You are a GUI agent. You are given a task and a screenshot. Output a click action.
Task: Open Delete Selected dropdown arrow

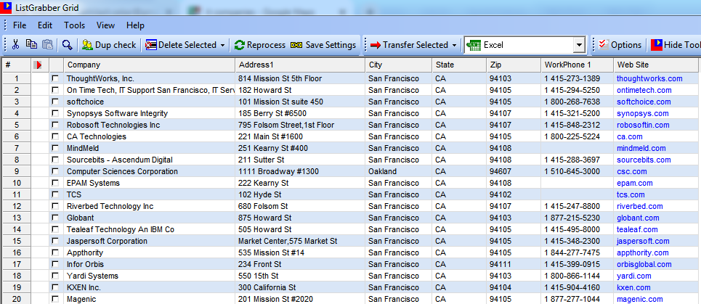tap(222, 45)
